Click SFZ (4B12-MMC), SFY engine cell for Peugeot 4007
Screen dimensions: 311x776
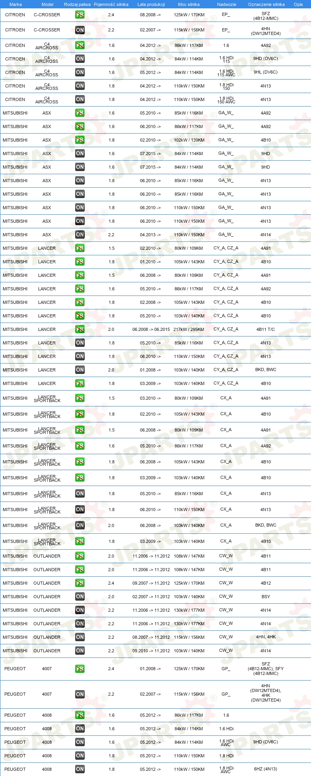click(266, 669)
